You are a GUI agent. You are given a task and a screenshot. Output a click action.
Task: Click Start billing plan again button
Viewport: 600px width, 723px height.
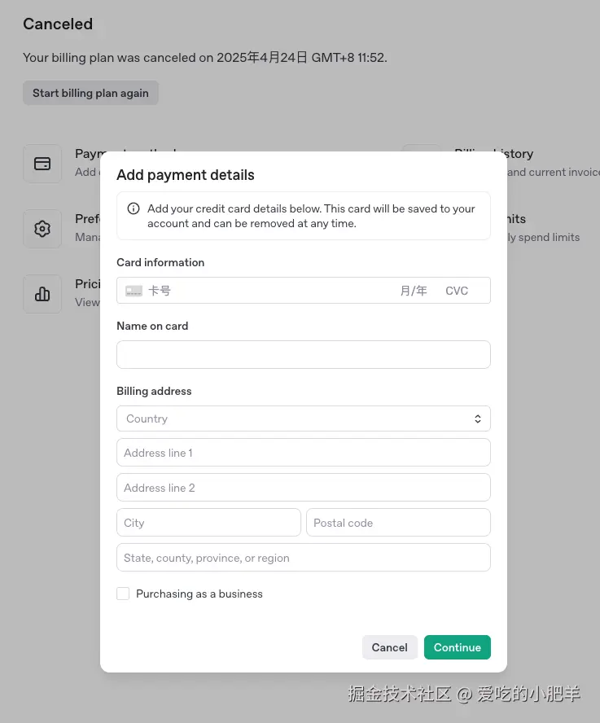(90, 93)
